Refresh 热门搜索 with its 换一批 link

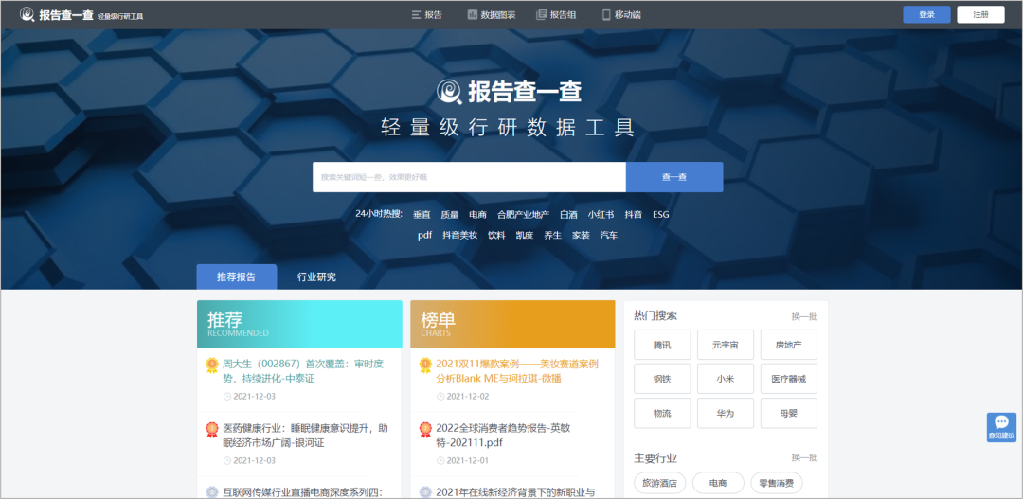(804, 316)
